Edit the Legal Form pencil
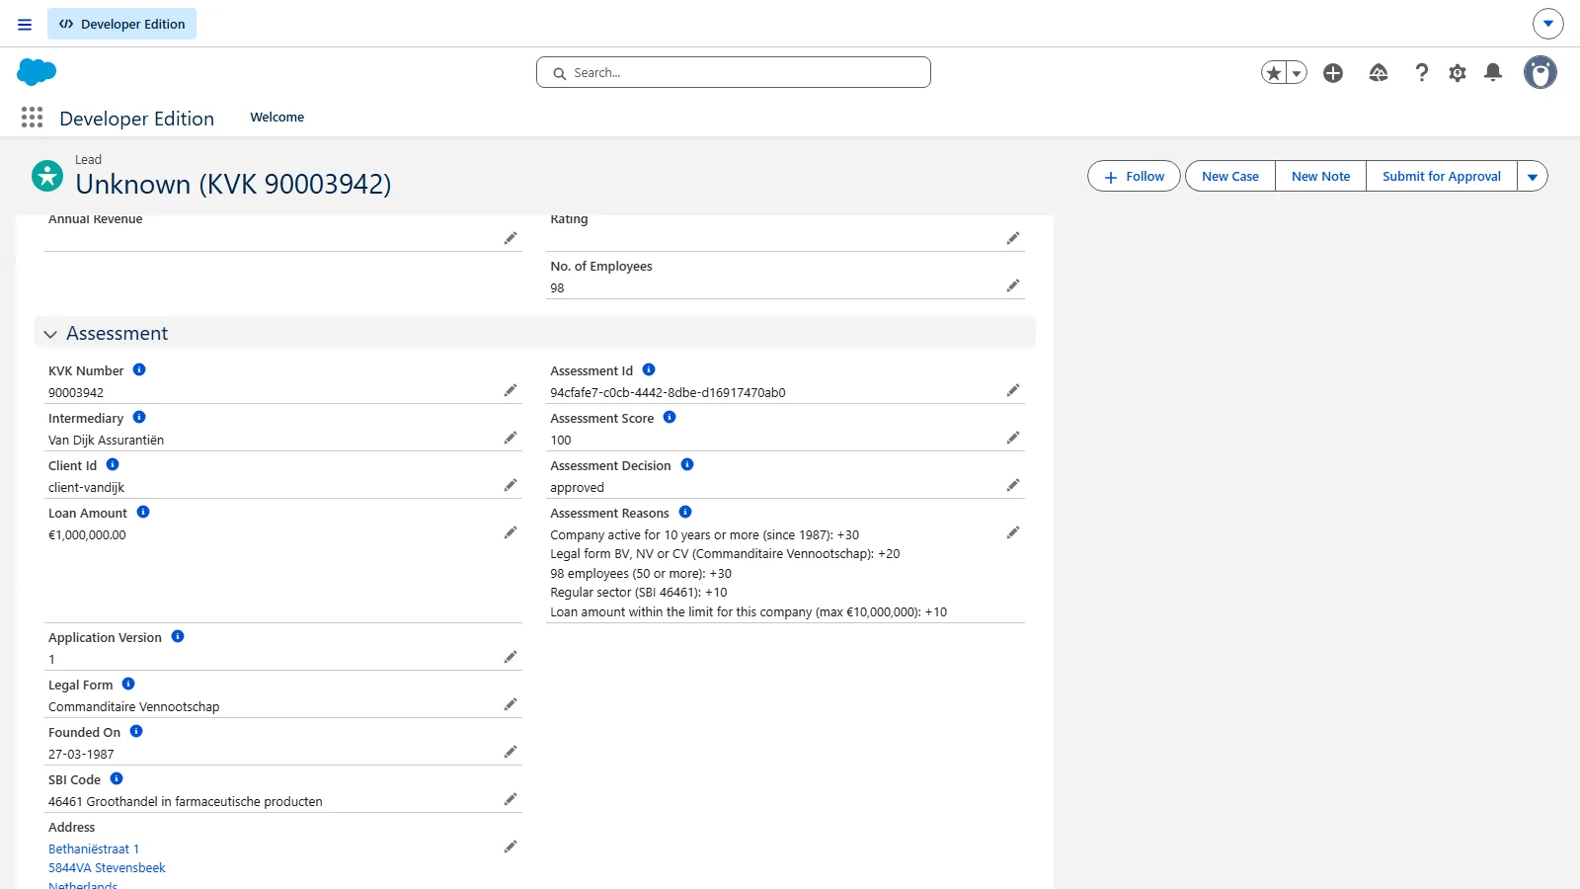The height and width of the screenshot is (889, 1580). (x=511, y=704)
